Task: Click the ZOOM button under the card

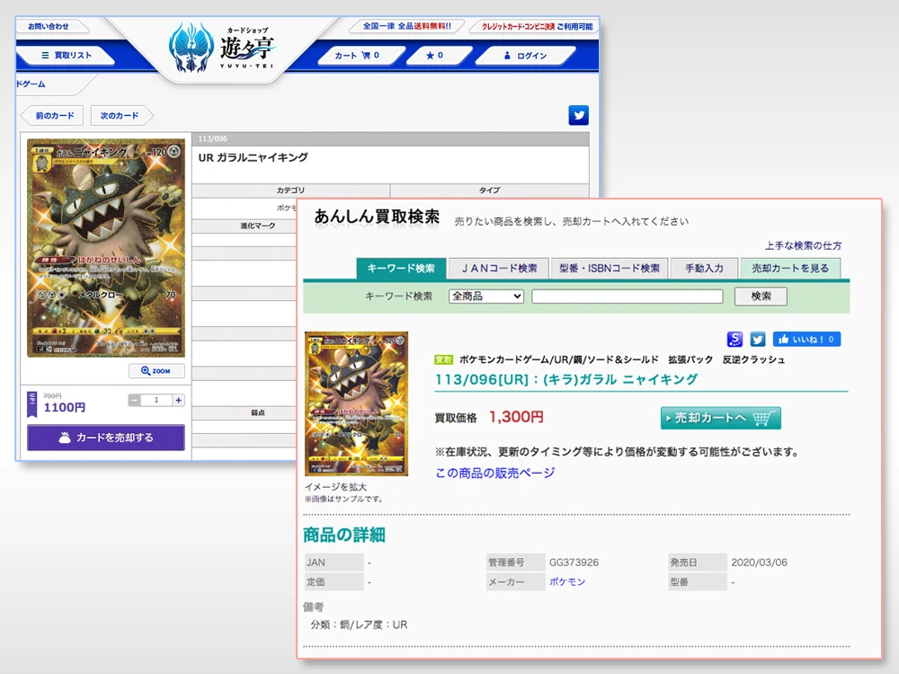Action: coord(156,371)
